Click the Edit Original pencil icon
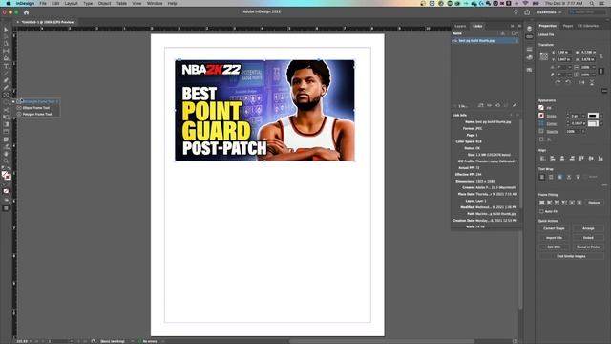The height and width of the screenshot is (344, 611). (x=515, y=105)
